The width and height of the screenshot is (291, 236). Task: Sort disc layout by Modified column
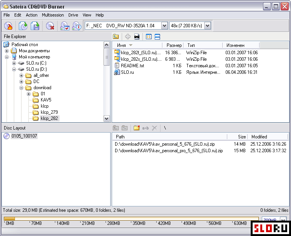point(268,137)
